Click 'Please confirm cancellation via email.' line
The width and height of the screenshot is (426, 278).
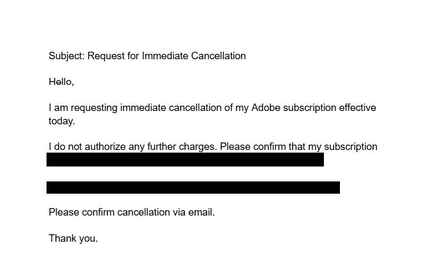tap(131, 212)
